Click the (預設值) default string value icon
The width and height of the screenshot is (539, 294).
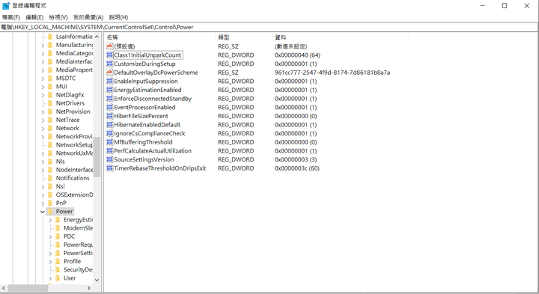tap(109, 46)
